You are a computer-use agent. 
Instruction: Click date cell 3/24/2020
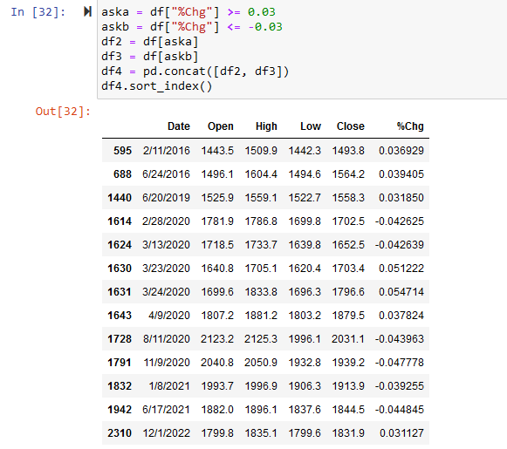[x=166, y=292]
